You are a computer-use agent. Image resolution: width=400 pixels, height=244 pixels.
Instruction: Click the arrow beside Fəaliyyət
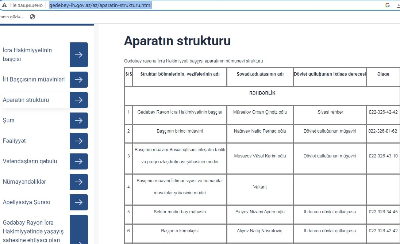click(x=79, y=141)
